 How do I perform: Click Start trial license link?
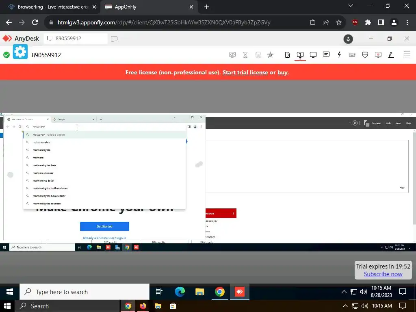point(245,72)
